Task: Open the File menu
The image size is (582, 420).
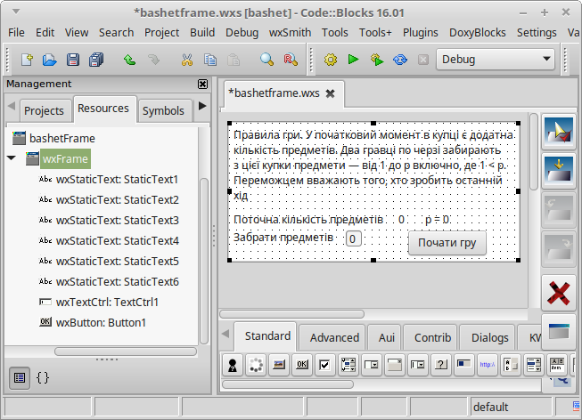Action: [x=16, y=33]
